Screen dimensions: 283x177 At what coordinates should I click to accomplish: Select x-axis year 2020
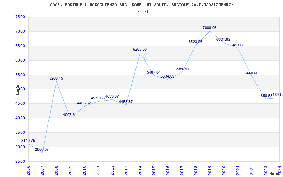(224, 170)
